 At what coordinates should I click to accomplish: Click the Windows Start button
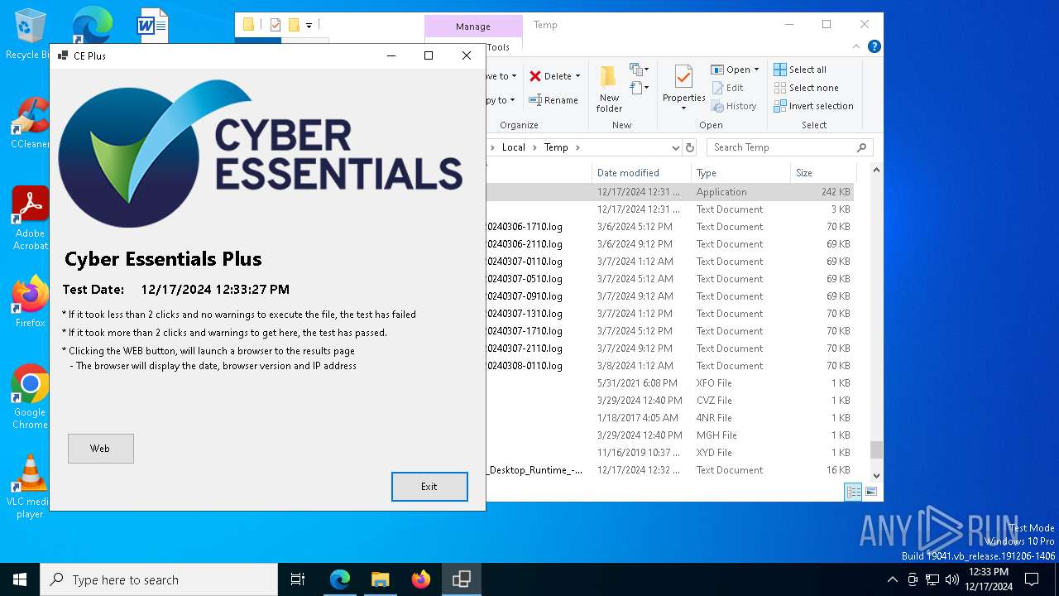[20, 579]
